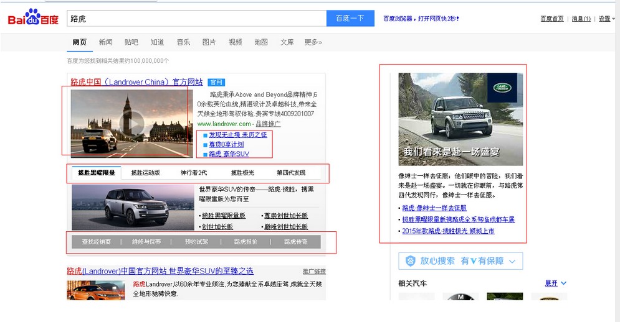Open 揽胜黑曜限量版携路虎全系驾临成都车展 link
620x322 pixels.
tap(458, 219)
